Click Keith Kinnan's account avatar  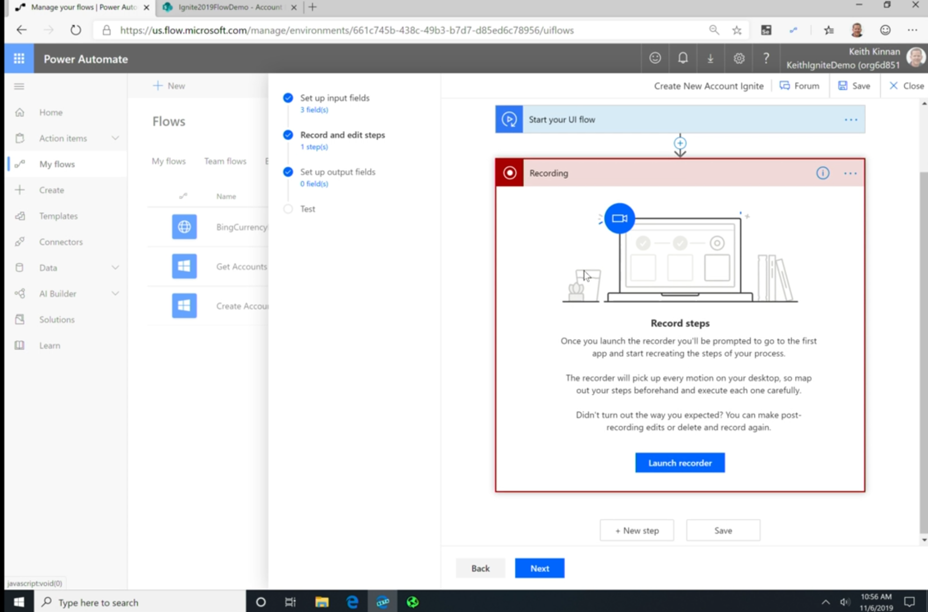915,58
